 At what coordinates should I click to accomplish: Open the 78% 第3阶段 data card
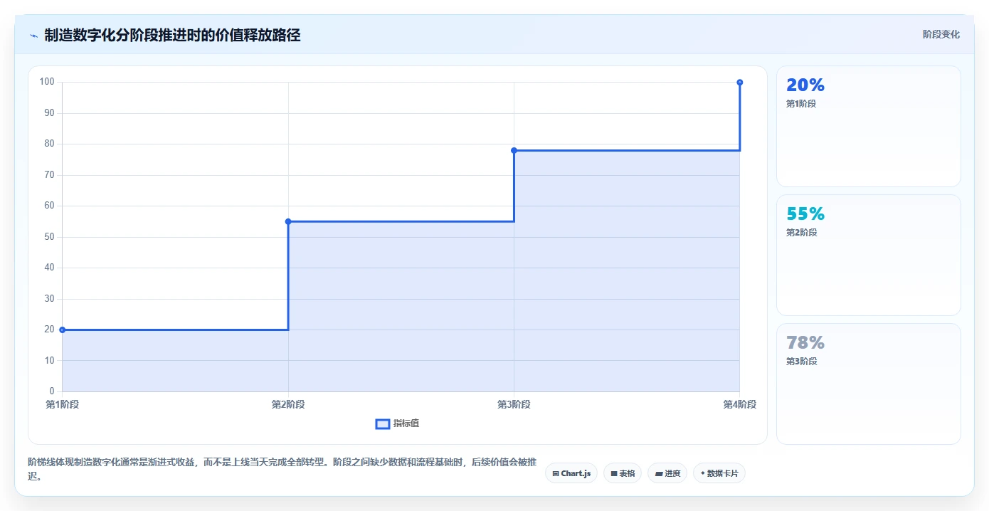click(x=868, y=384)
